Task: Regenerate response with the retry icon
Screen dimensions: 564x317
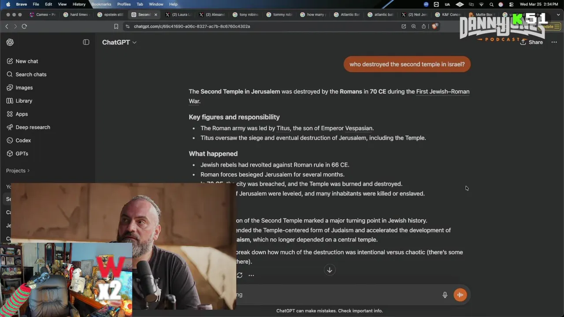Action: point(239,275)
